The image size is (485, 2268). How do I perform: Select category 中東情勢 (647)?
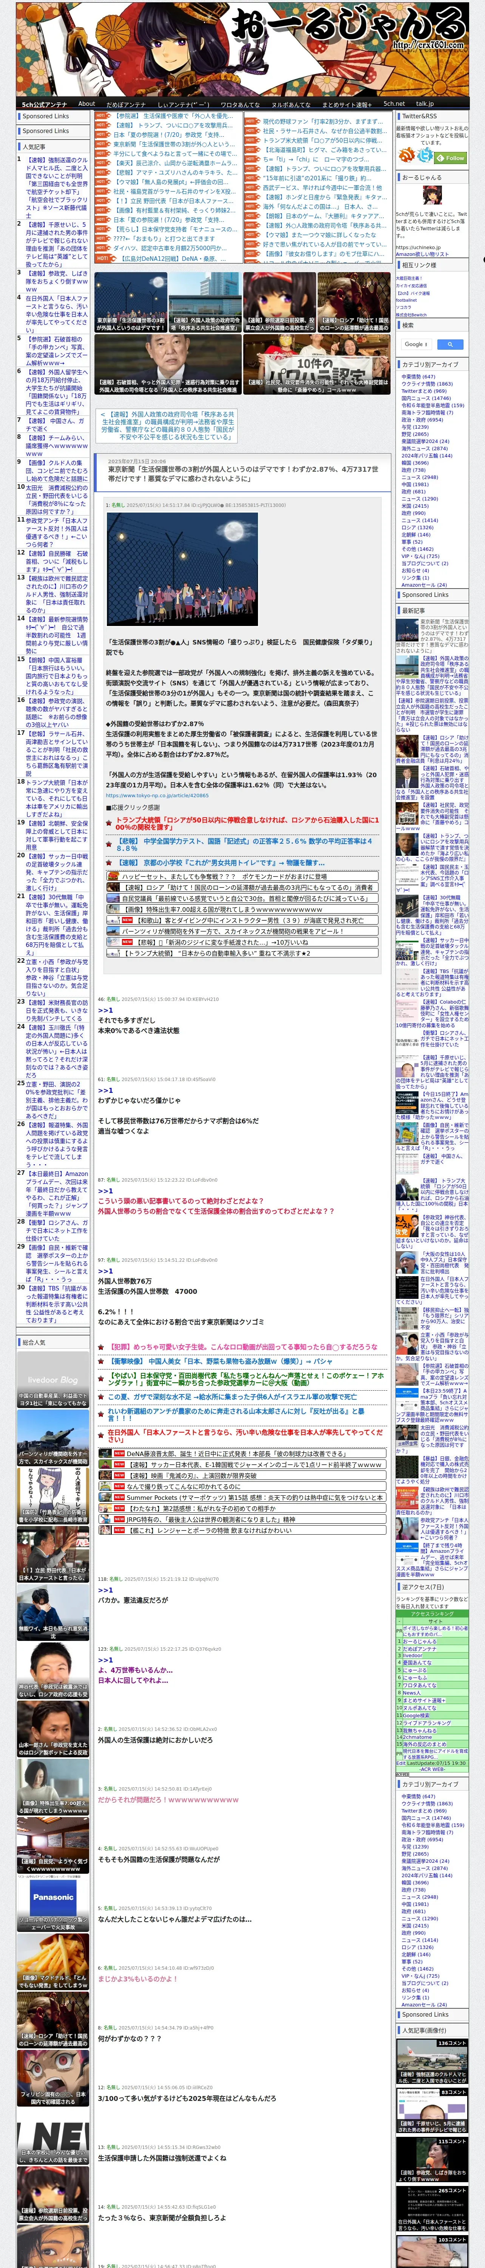(x=418, y=377)
